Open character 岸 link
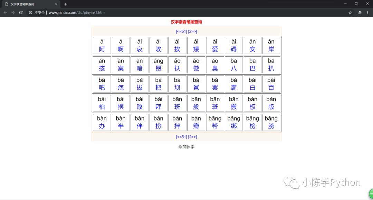Viewport: 373px width, 200px height. pos(271,49)
